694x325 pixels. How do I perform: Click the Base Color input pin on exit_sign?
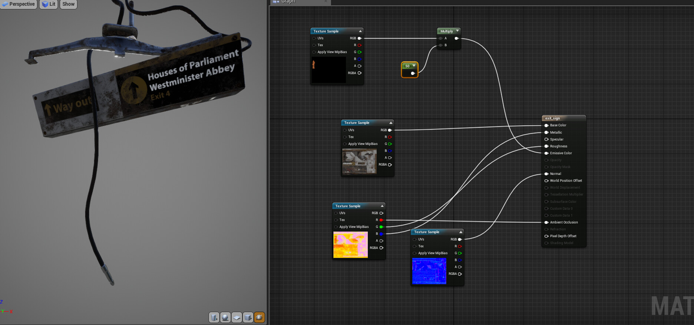point(546,125)
